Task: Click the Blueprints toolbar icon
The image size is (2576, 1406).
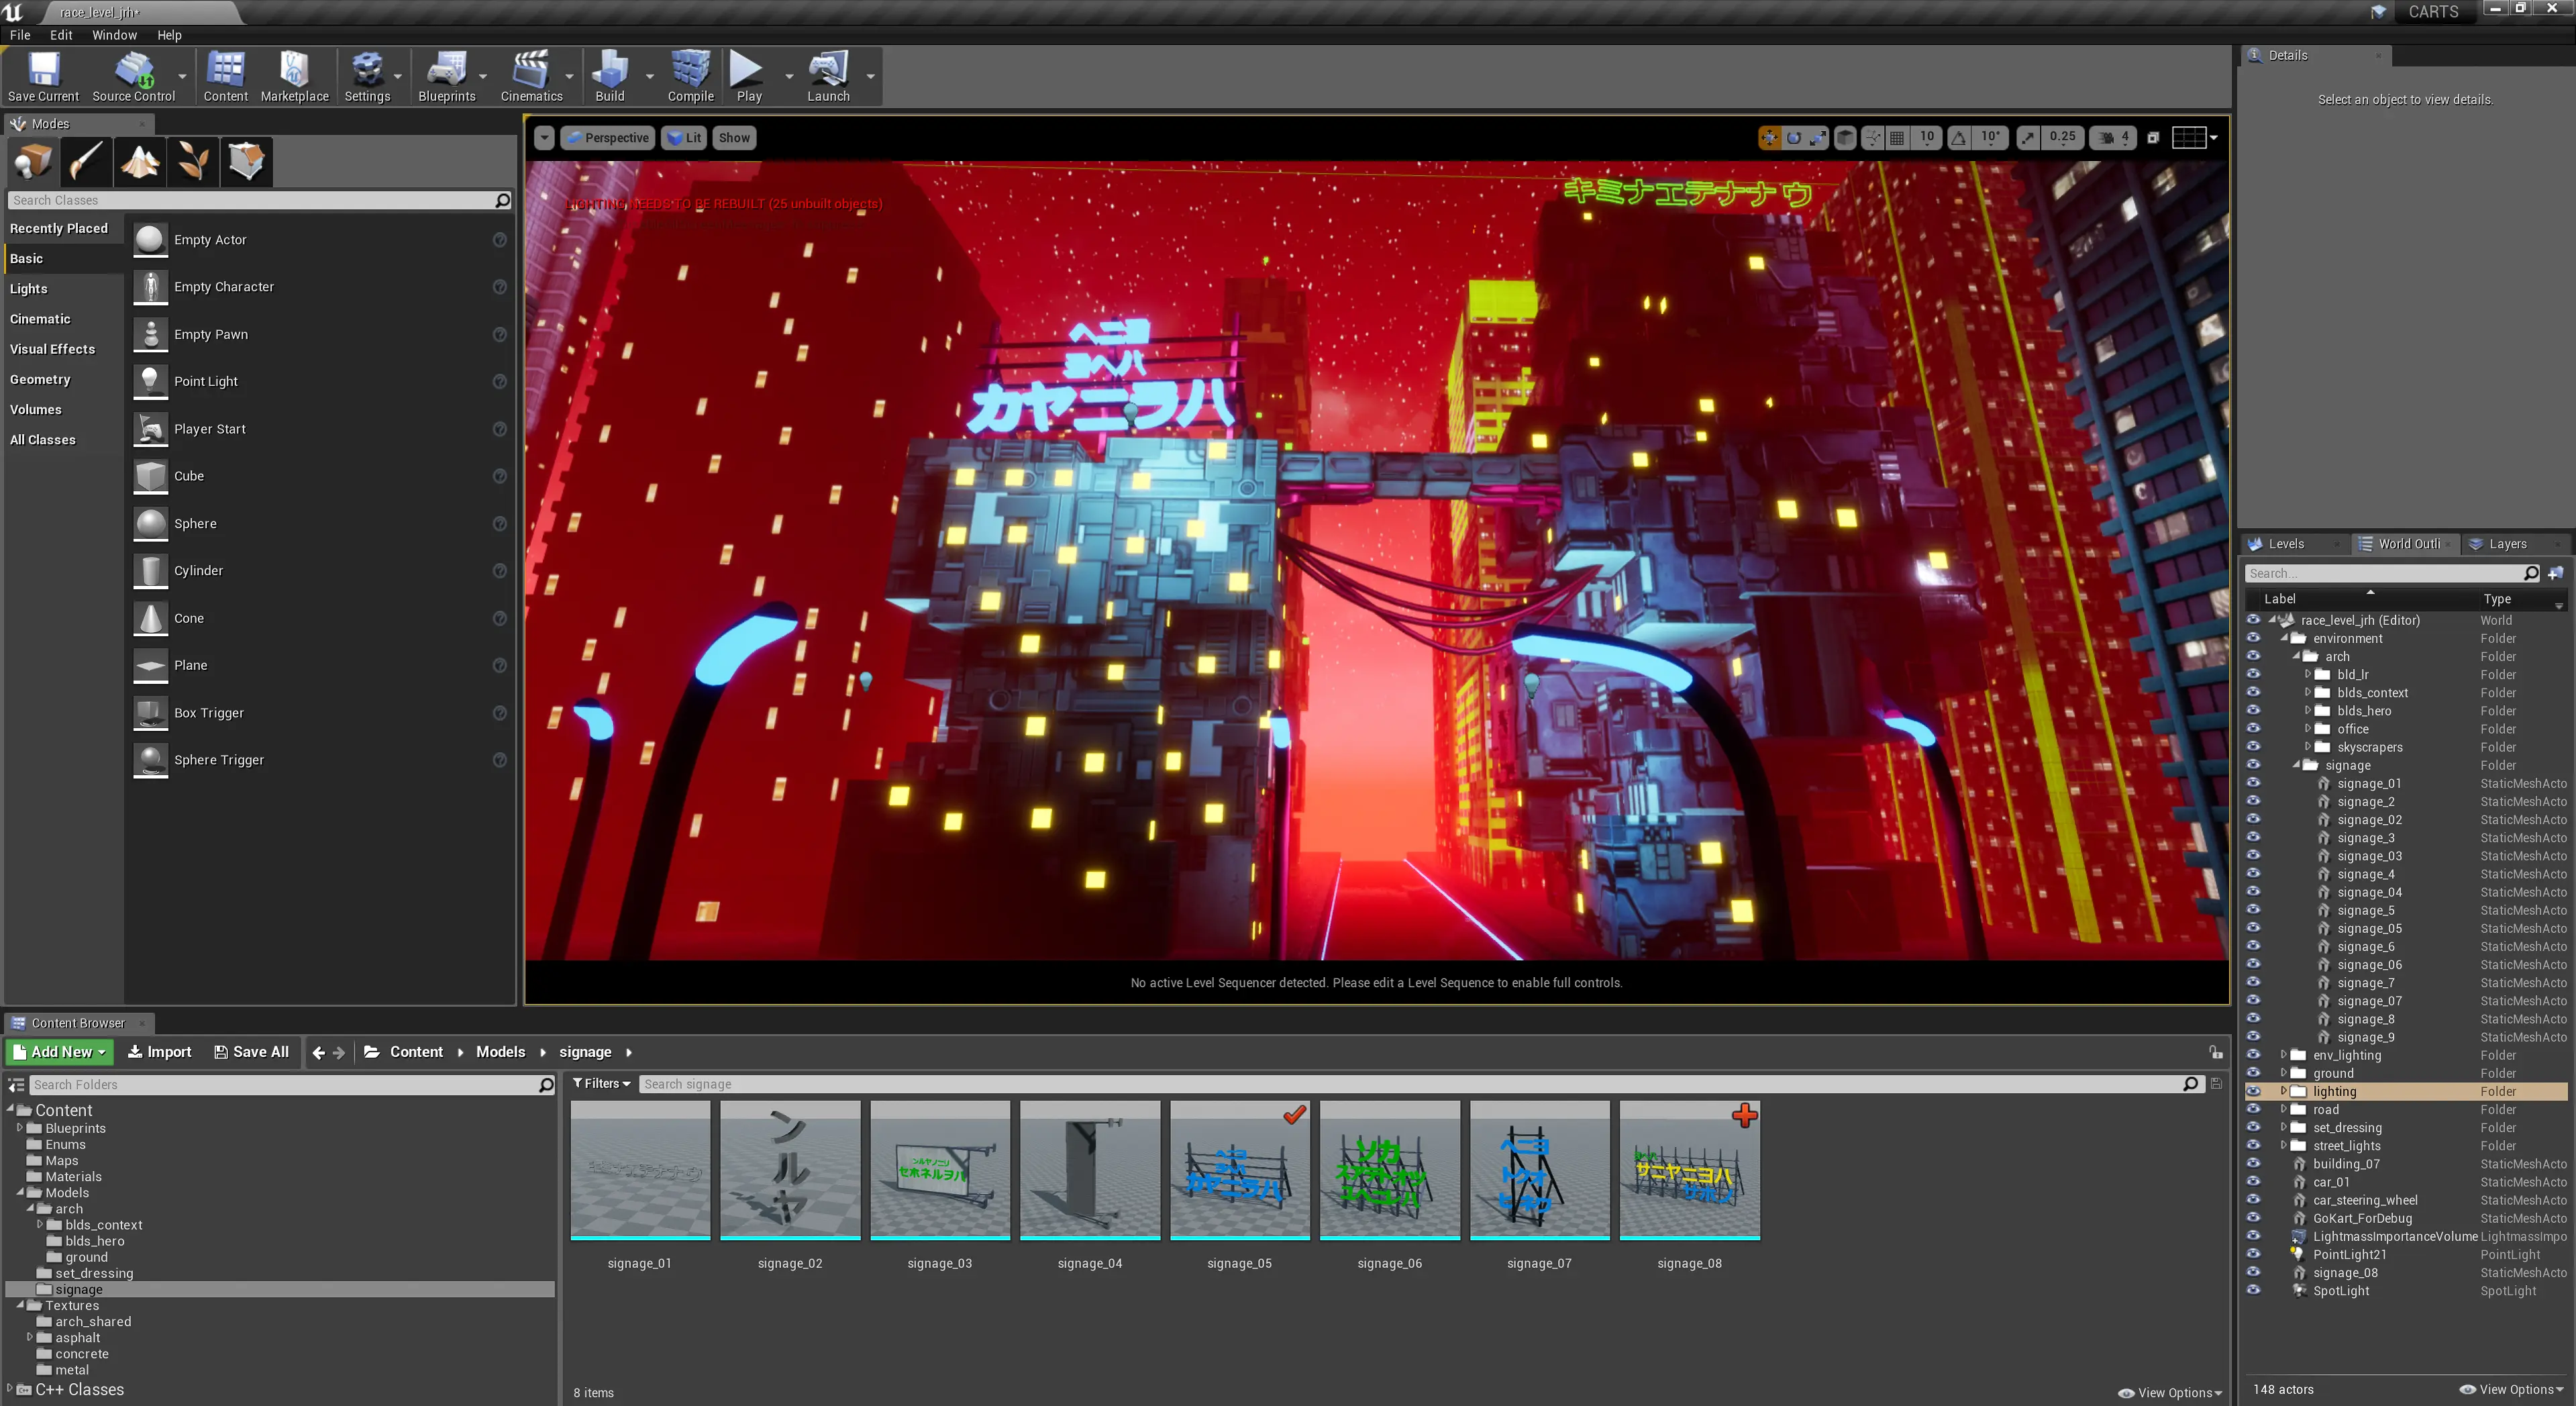Action: click(x=446, y=70)
